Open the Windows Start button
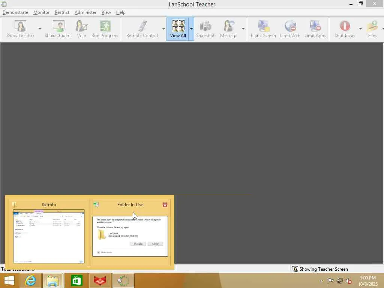This screenshot has width=384, height=288. point(9,280)
